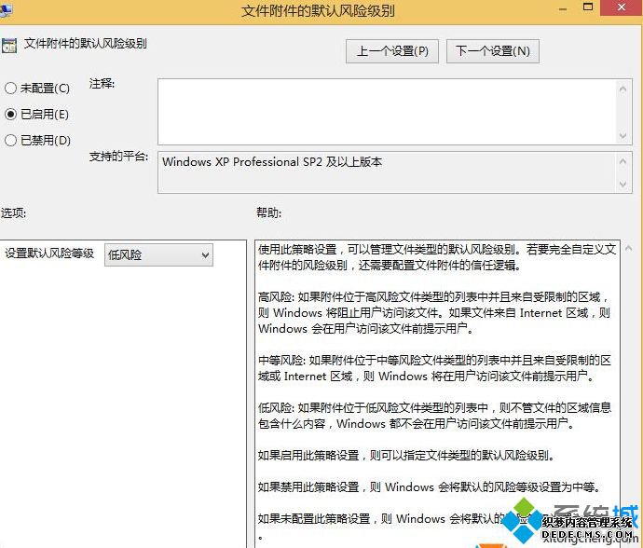Go to 上一个设置(P) previous setting
Viewport: 643px width, 548px height.
point(392,51)
